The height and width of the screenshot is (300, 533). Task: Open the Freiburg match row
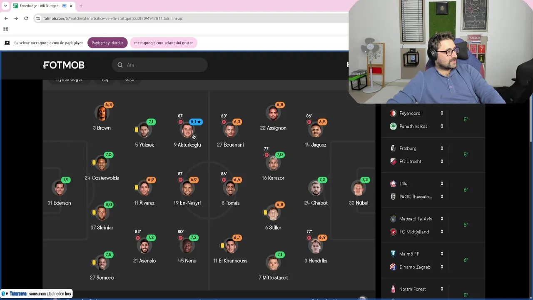(433, 148)
